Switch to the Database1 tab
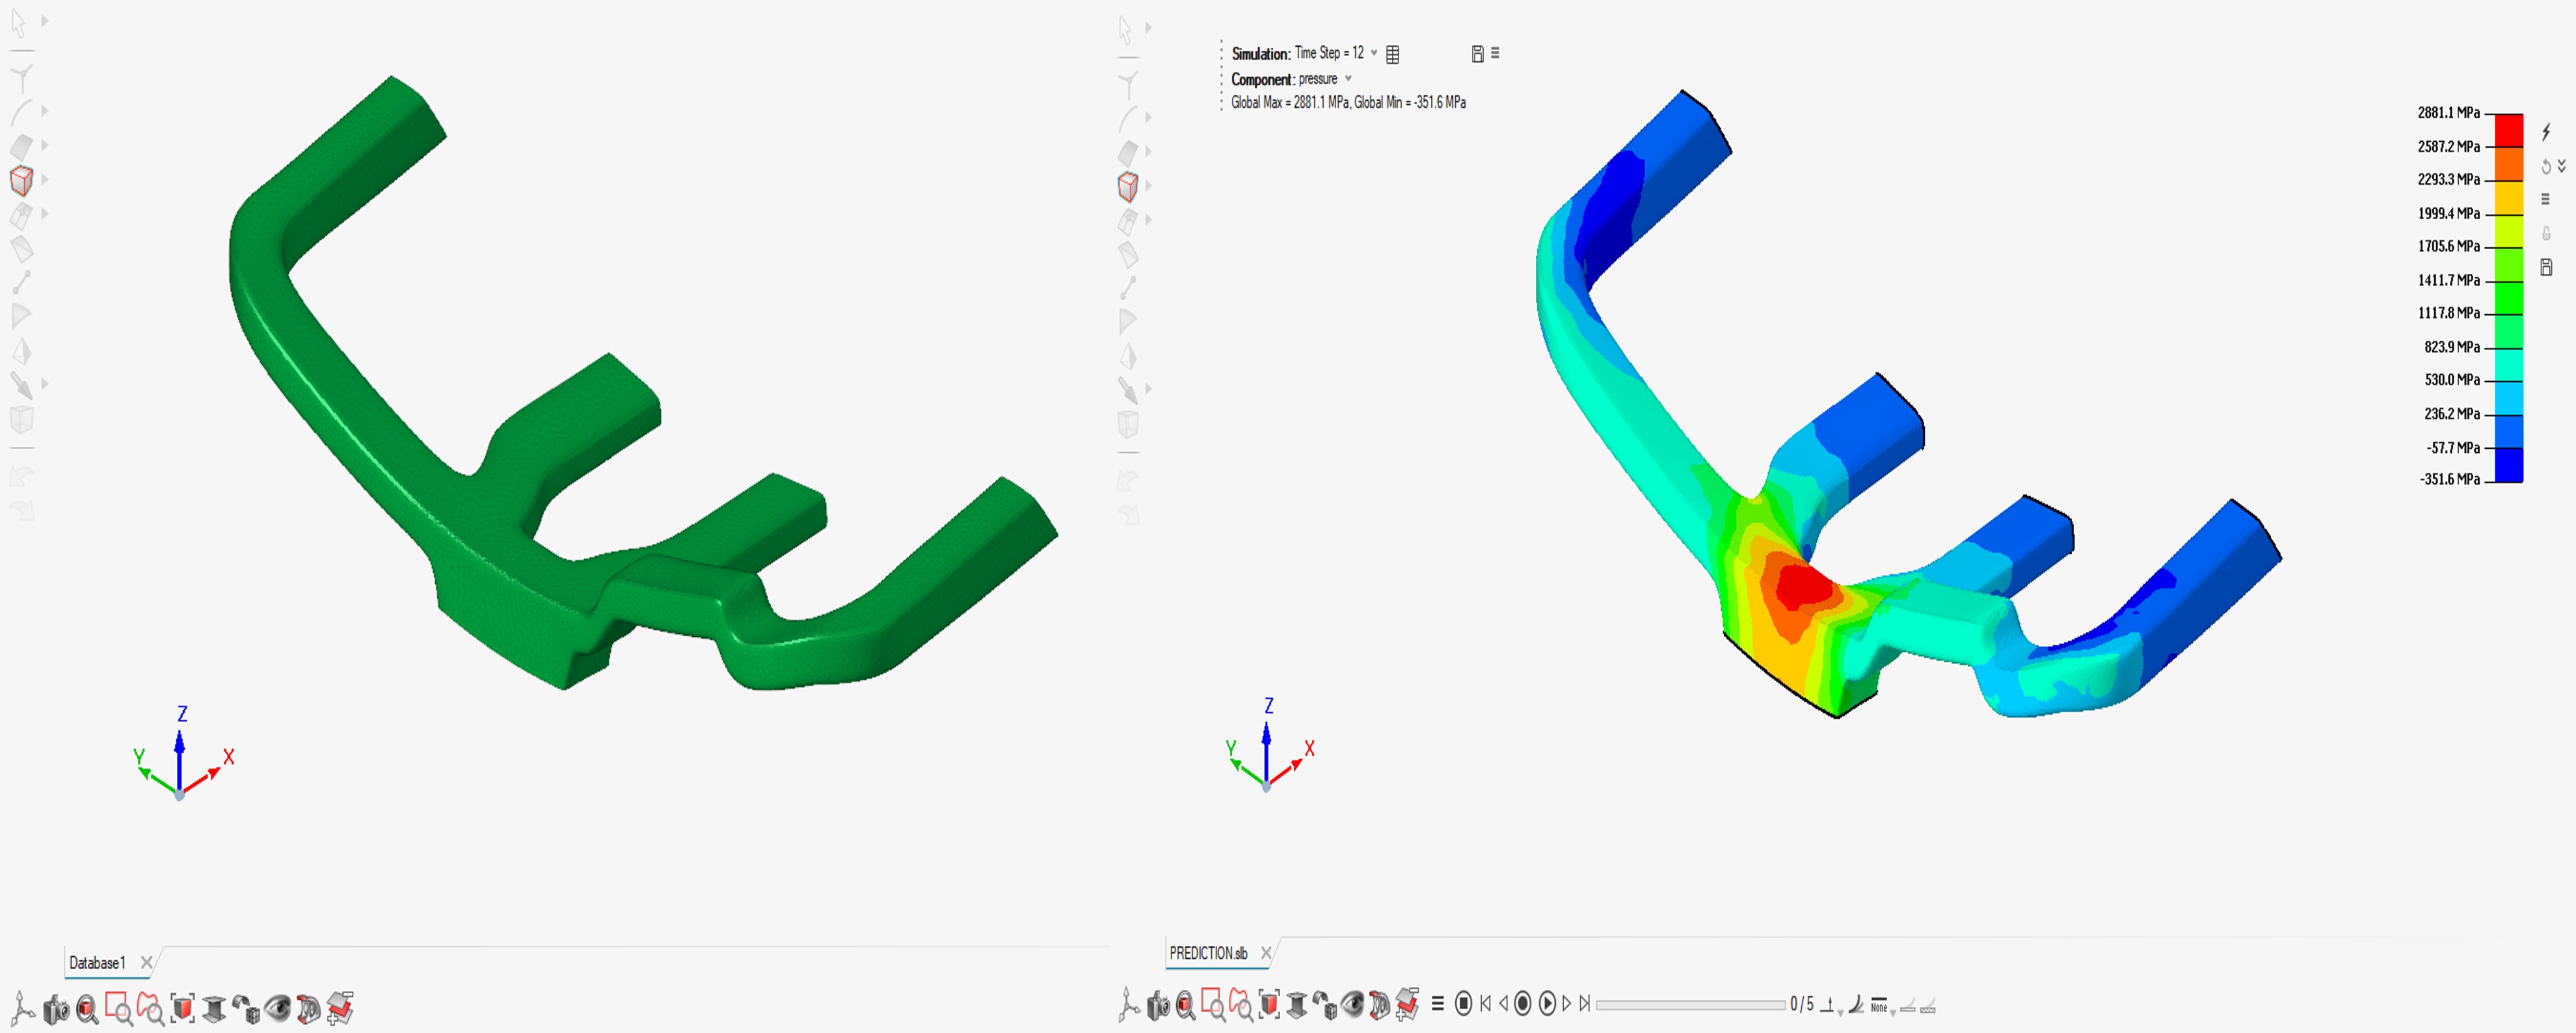 [x=97, y=963]
